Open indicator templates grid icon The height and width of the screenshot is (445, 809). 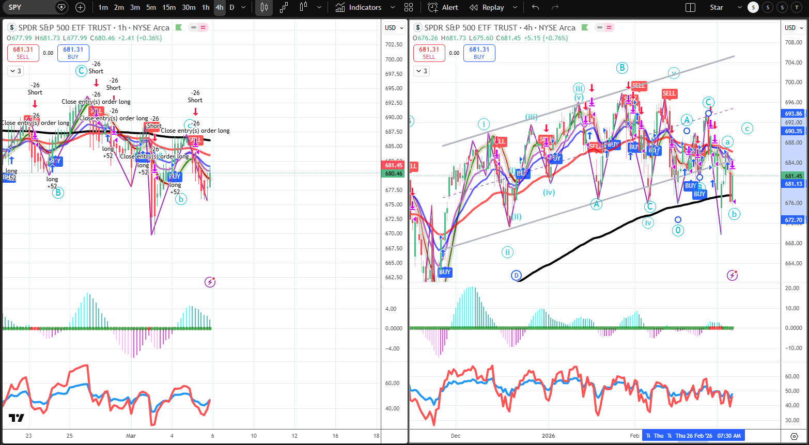coord(409,7)
